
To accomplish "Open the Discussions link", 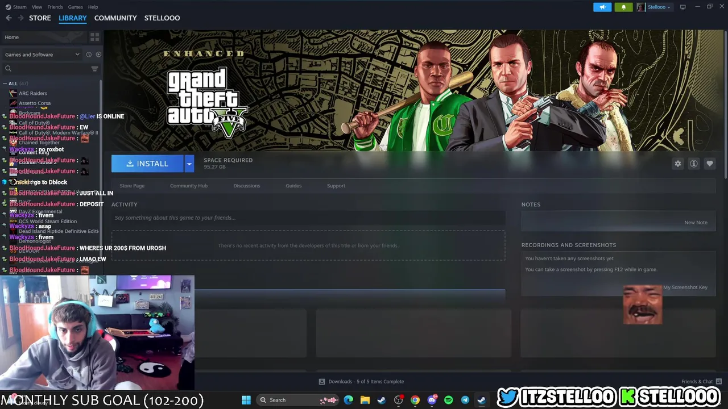I will (247, 186).
